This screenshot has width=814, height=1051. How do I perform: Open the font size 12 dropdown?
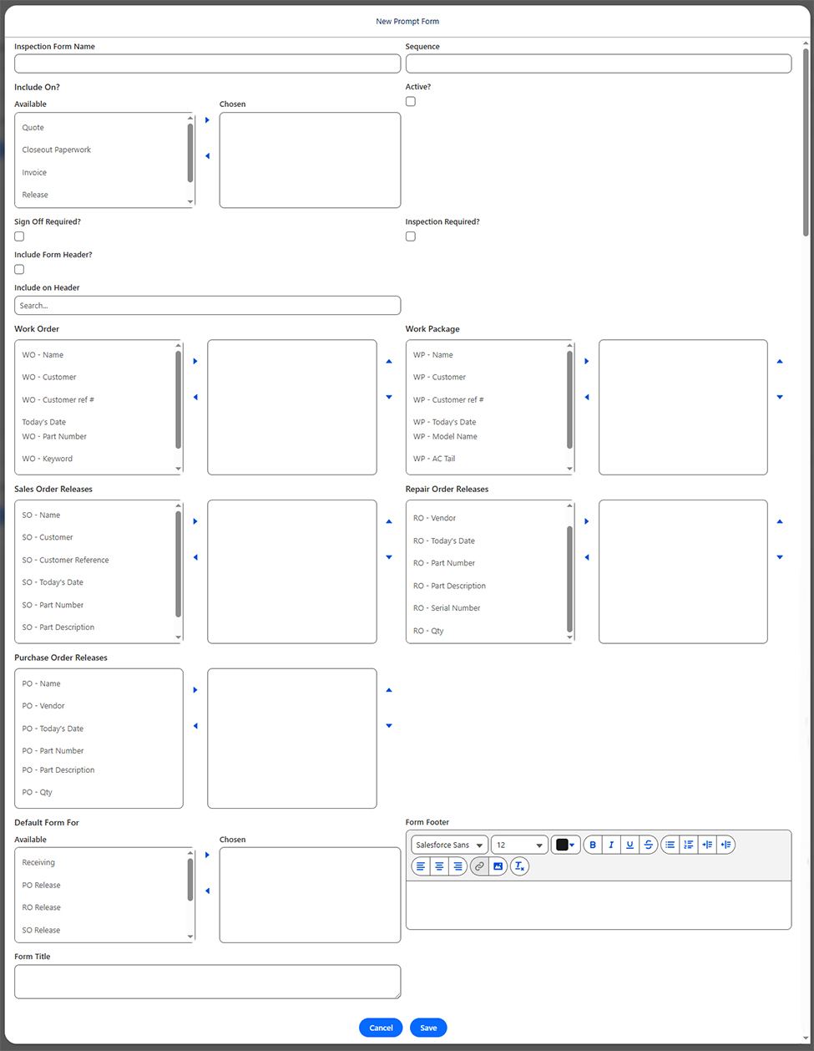pyautogui.click(x=519, y=845)
